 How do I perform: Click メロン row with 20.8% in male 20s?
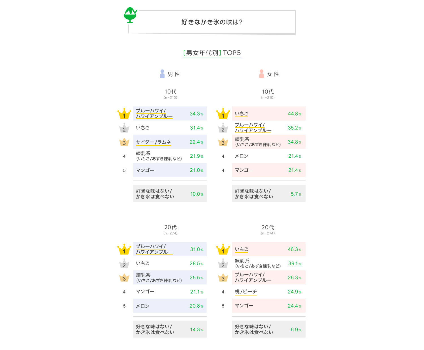tap(170, 306)
